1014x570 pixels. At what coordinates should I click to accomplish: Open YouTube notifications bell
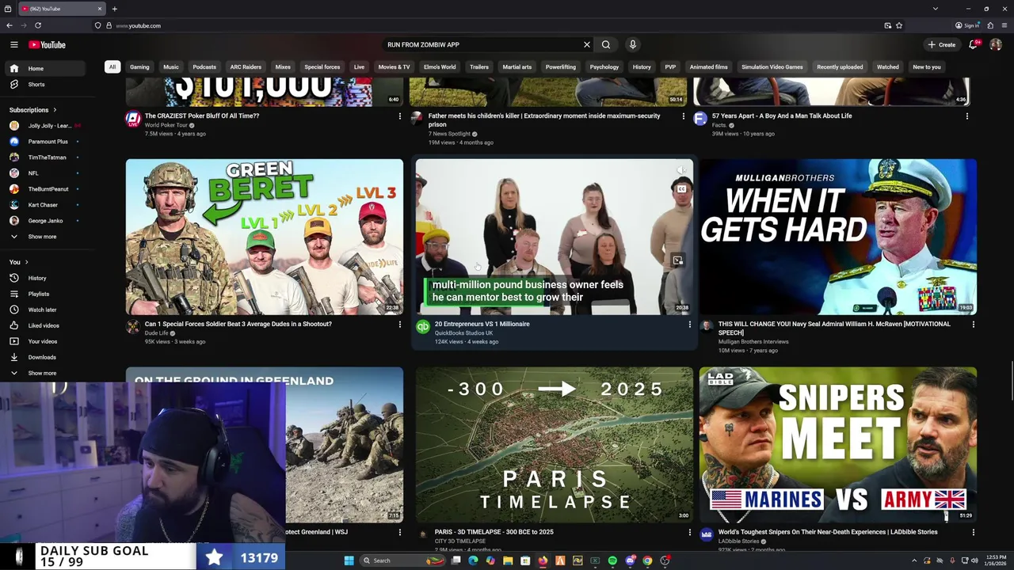pyautogui.click(x=974, y=44)
